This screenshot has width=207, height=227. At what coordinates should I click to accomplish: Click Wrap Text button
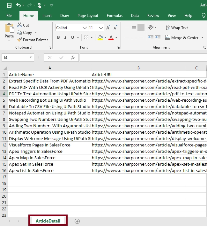177,27
